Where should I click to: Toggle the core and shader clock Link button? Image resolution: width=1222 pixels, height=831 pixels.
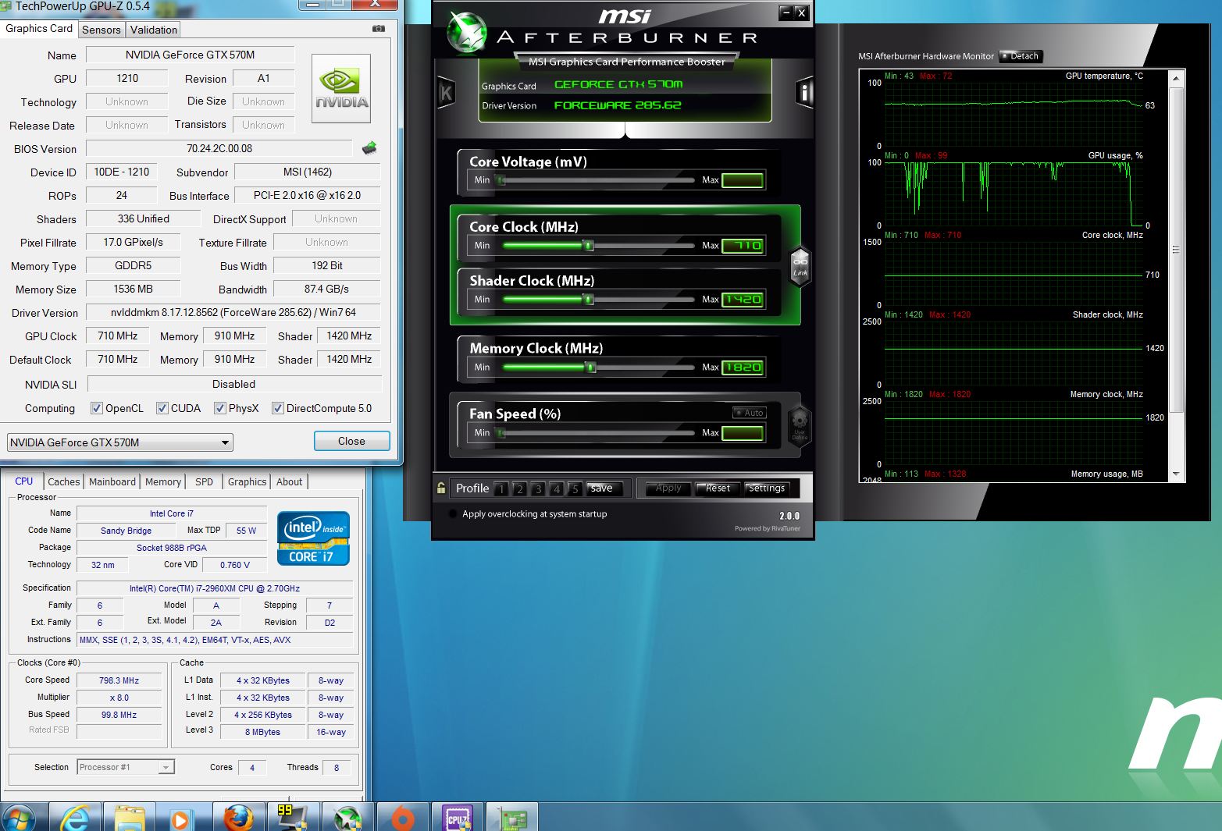point(800,267)
